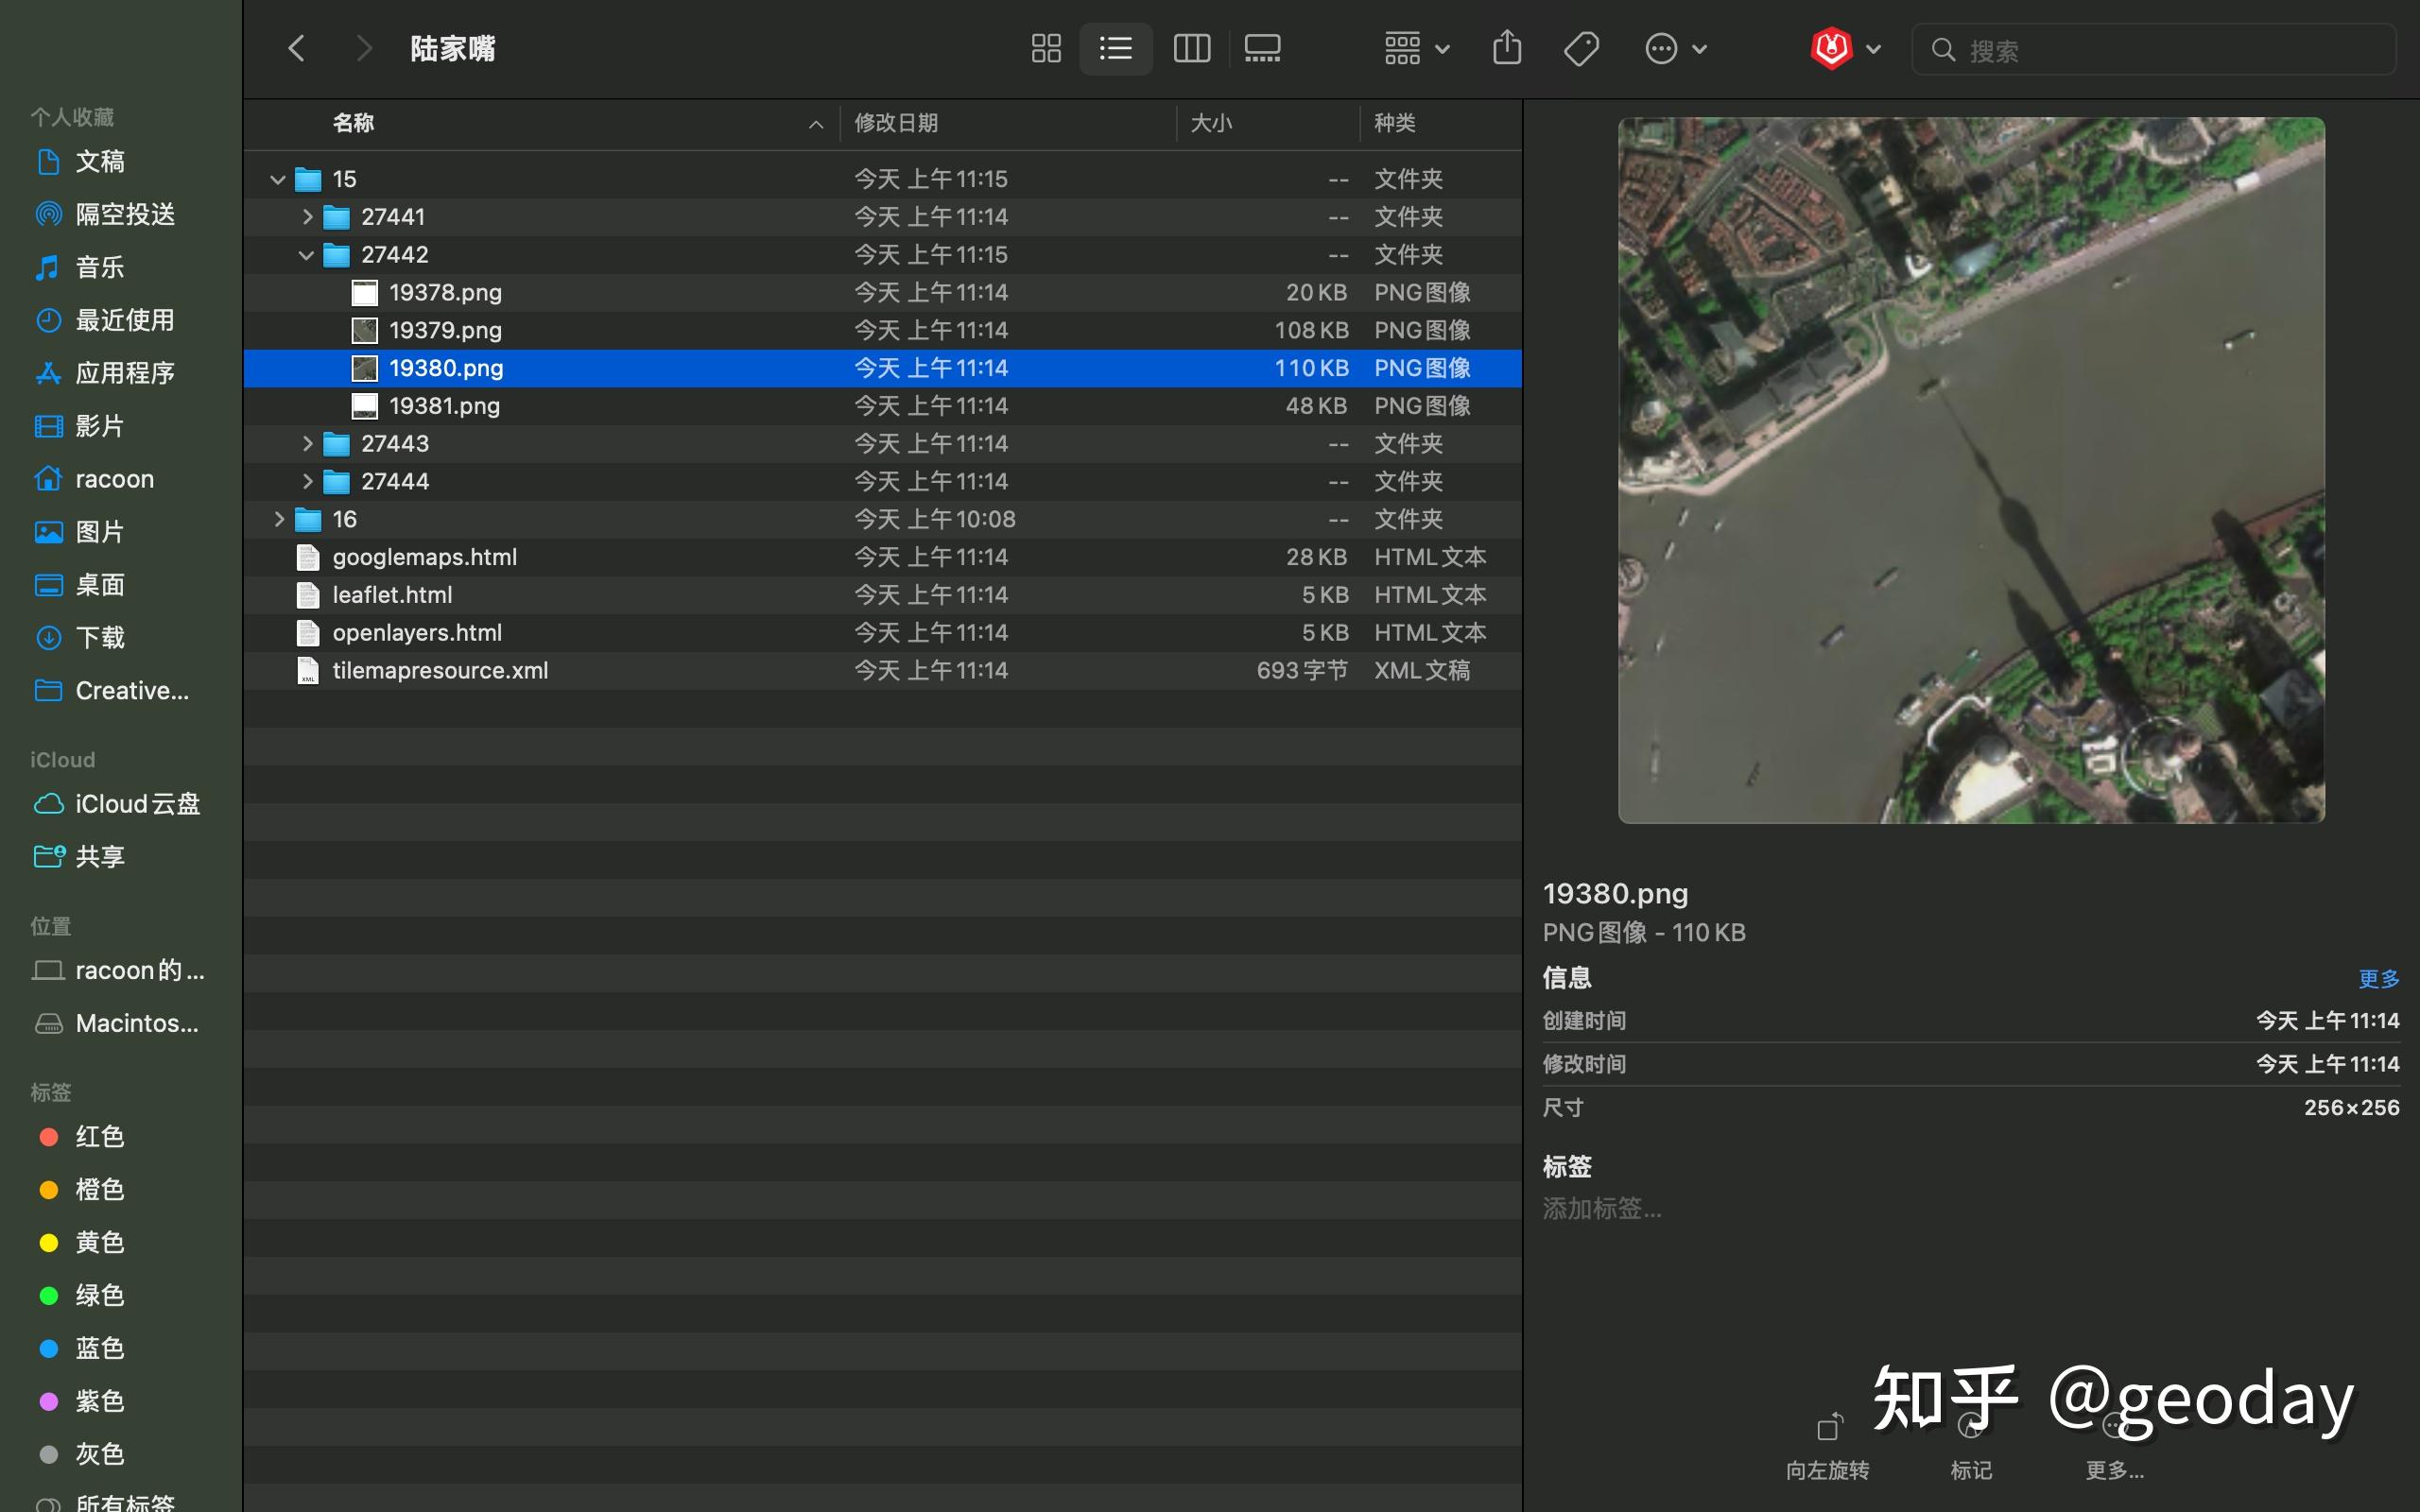Click the 更多 link in the info section
The width and height of the screenshot is (2420, 1512).
point(2377,978)
